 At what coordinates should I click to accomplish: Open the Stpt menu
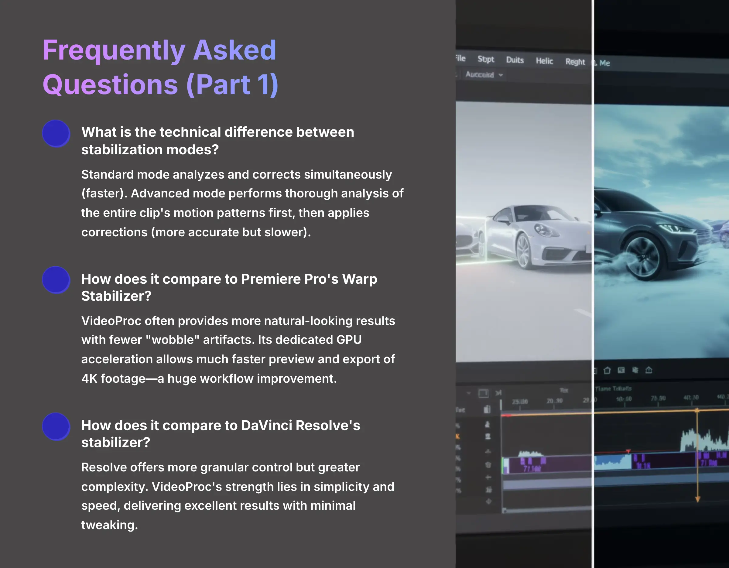point(486,59)
